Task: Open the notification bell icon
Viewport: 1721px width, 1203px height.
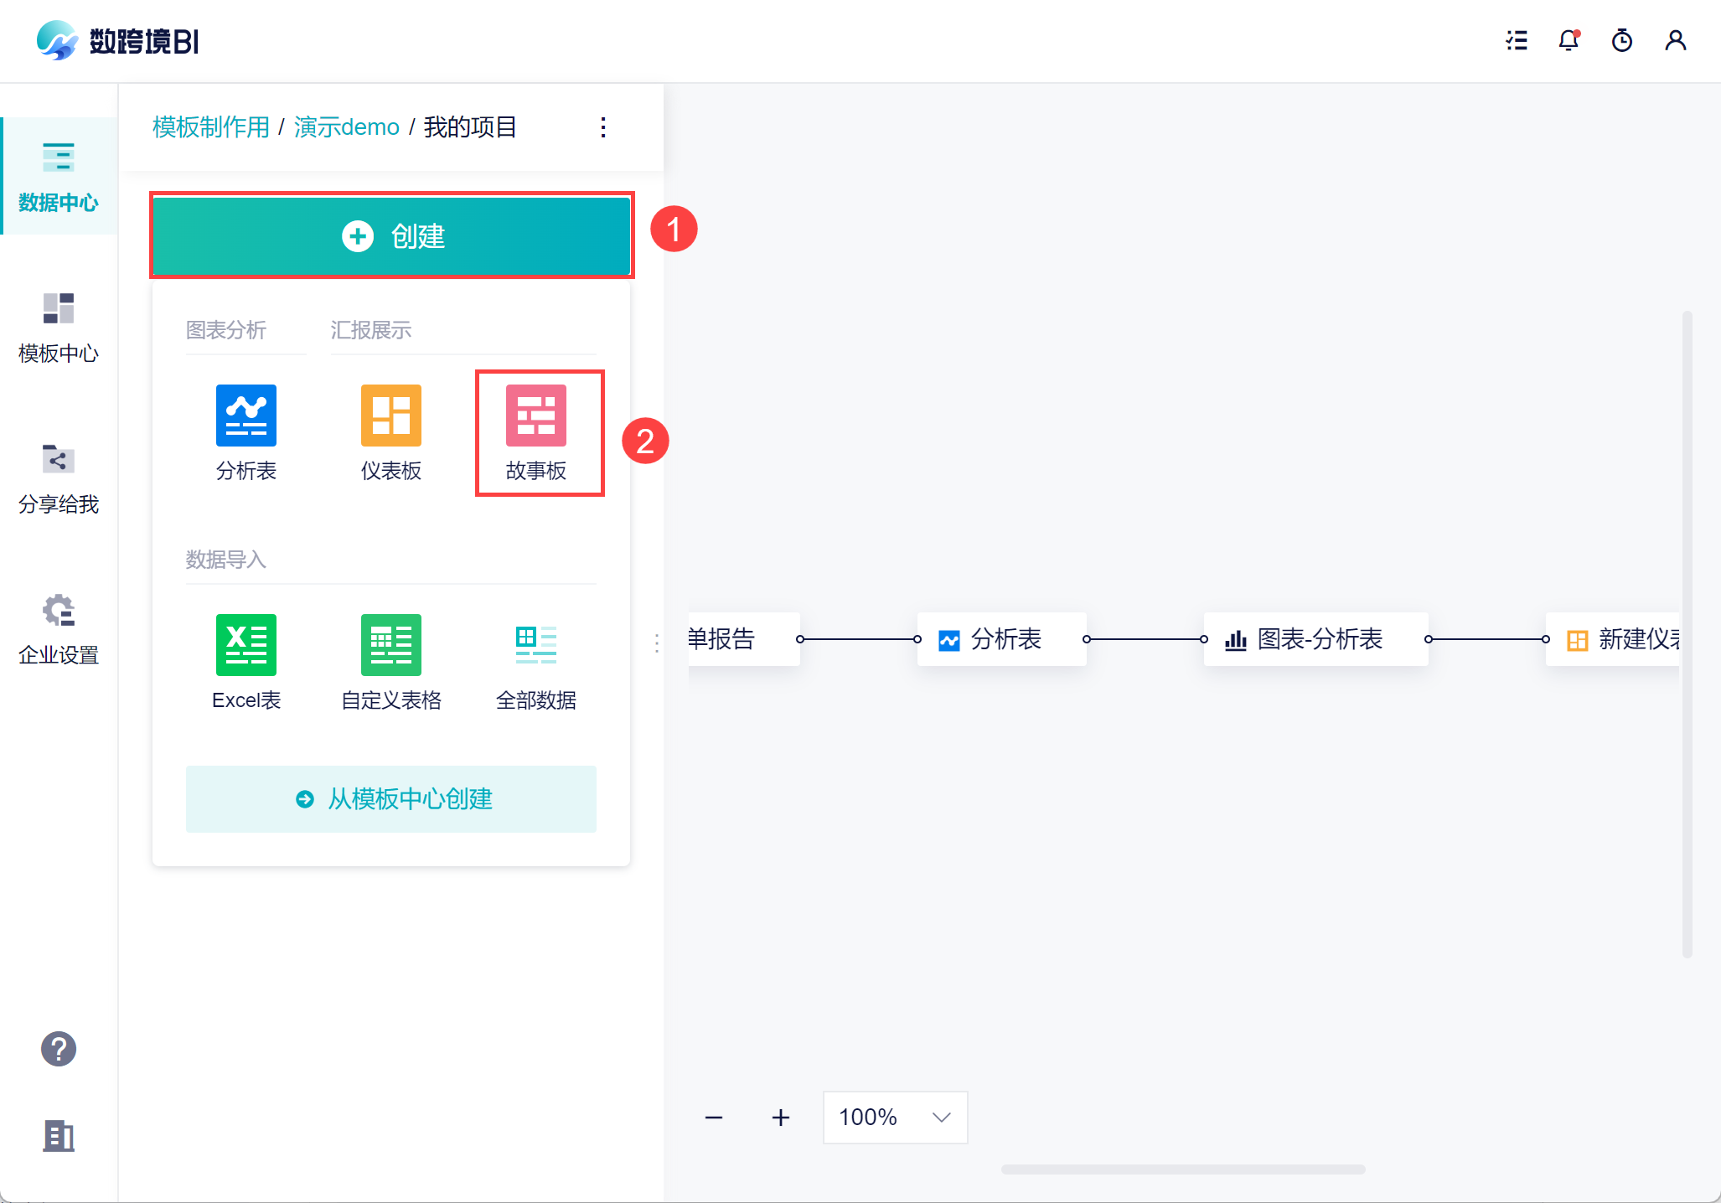Action: click(x=1569, y=40)
